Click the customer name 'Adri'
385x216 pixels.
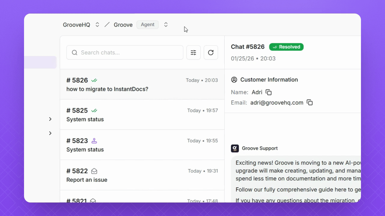click(x=257, y=92)
